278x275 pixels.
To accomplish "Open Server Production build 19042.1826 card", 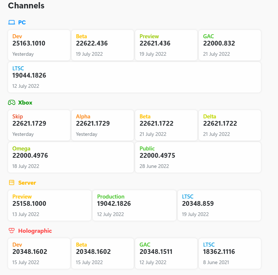I will click(134, 205).
